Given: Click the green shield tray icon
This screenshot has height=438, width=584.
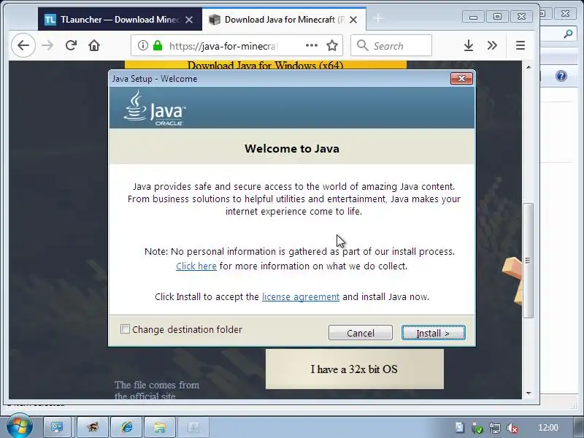Looking at the screenshot, I should click(x=477, y=428).
